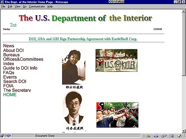This screenshot has height=139, width=186.
Task: Open the Go menu
Action: [x=25, y=7]
